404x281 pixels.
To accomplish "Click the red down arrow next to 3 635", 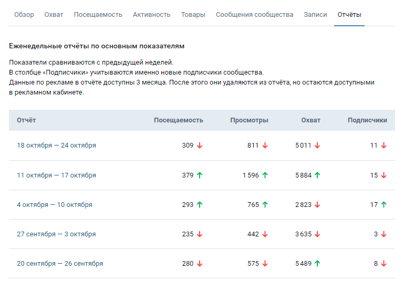I will [317, 234].
